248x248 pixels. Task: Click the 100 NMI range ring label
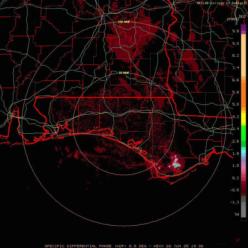pyautogui.click(x=124, y=22)
